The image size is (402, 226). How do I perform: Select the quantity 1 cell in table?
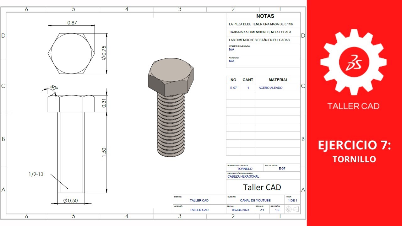(x=248, y=88)
